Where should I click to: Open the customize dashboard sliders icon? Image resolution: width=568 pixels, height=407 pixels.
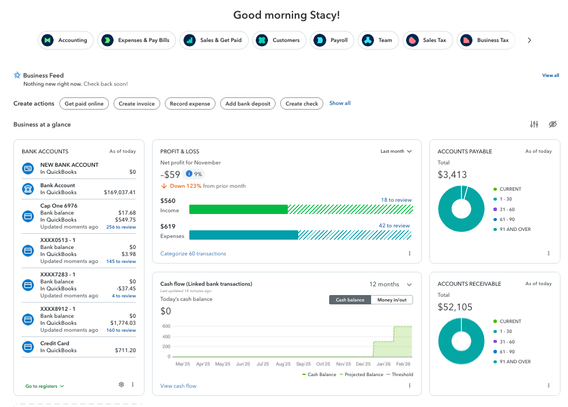[534, 124]
